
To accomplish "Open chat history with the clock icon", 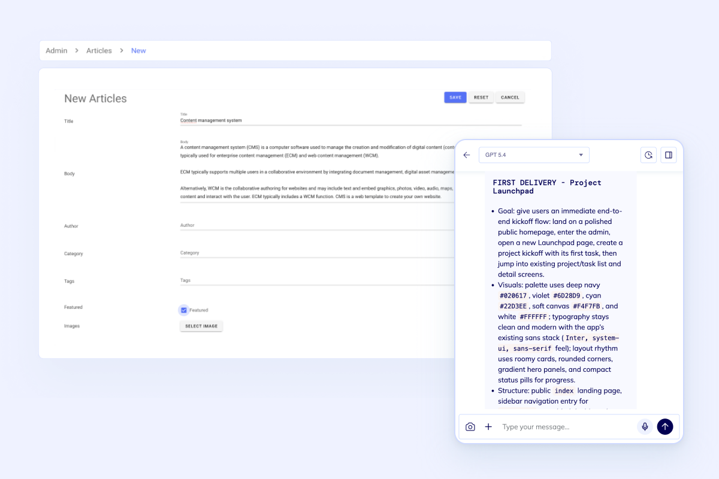I will pos(648,154).
